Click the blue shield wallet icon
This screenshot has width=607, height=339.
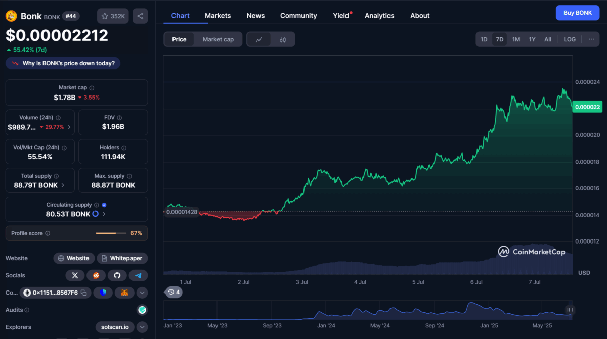[x=103, y=293]
